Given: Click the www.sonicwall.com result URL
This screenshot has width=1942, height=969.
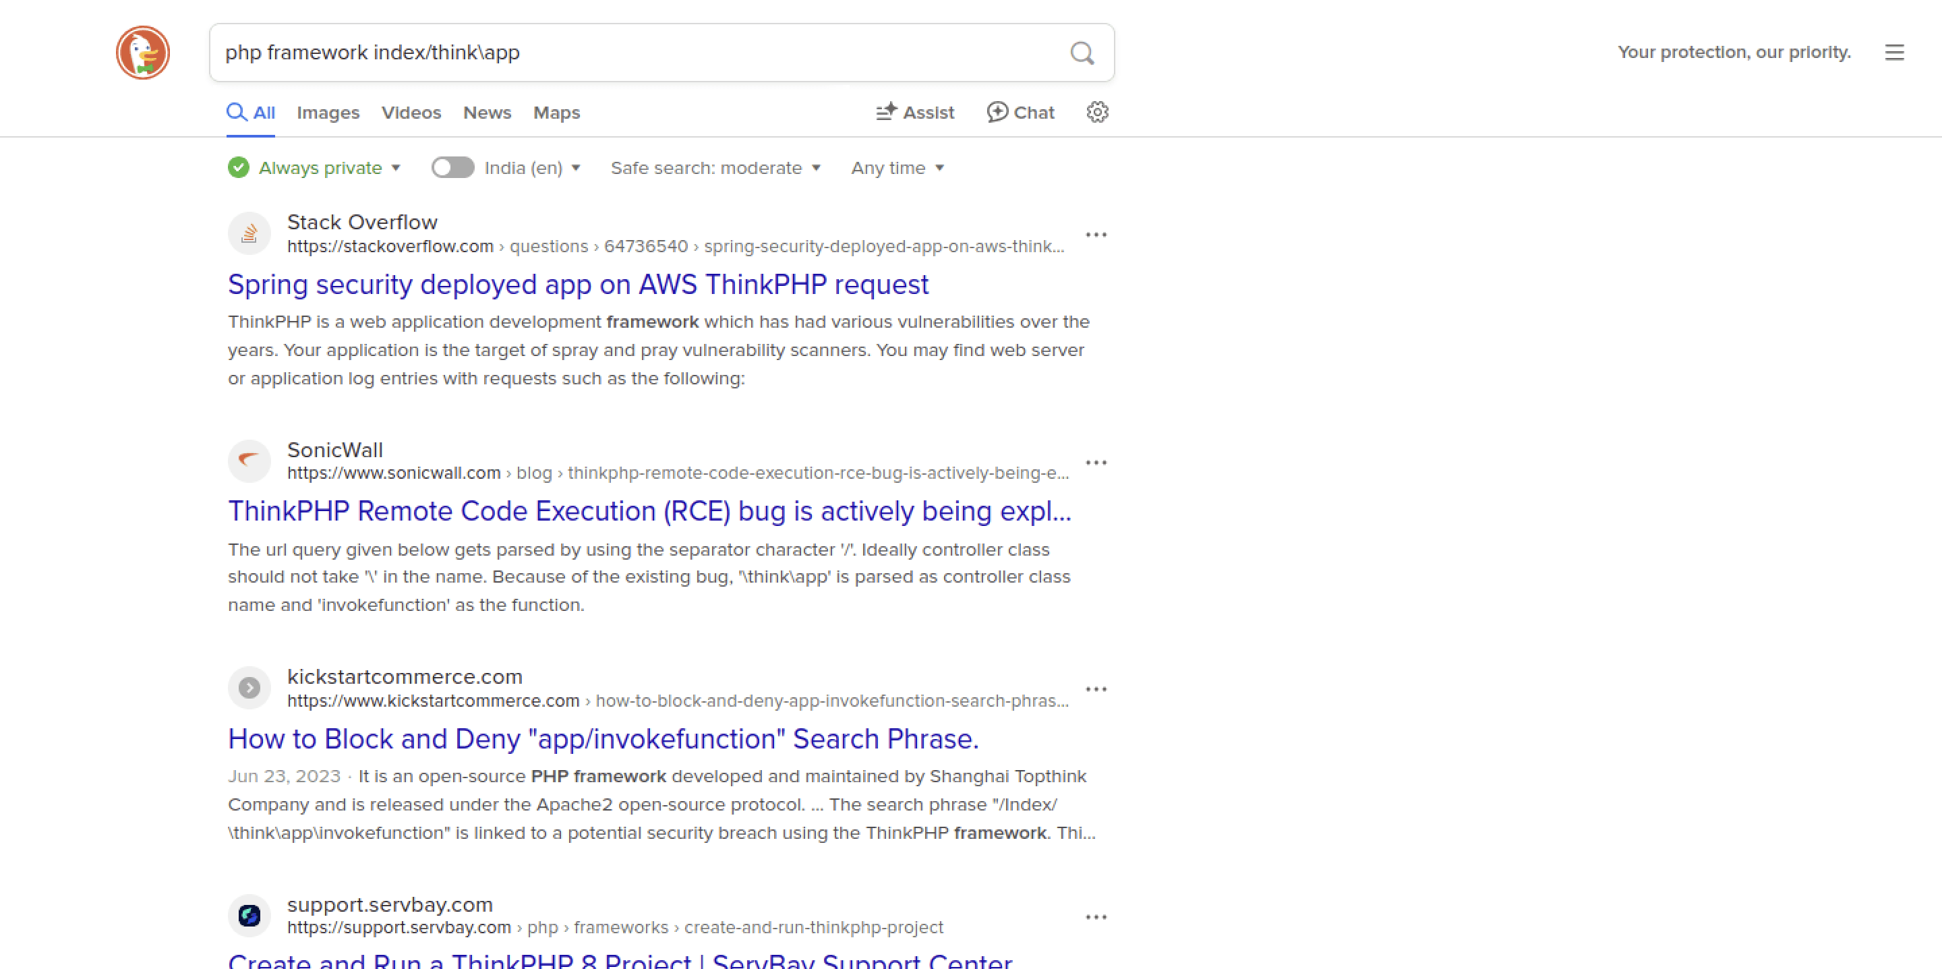Looking at the screenshot, I should pyautogui.click(x=678, y=473).
